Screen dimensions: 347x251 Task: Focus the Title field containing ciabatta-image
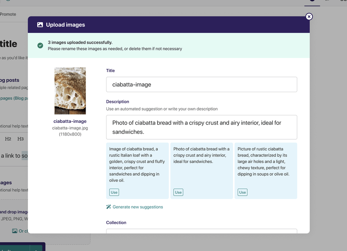201,84
